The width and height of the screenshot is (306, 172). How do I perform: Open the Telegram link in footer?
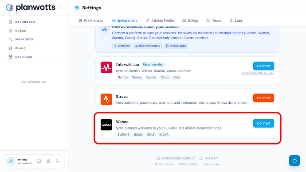point(209,158)
